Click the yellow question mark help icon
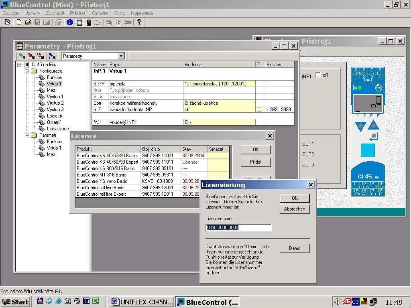Screen dimensions: 411x308 tap(139, 22)
